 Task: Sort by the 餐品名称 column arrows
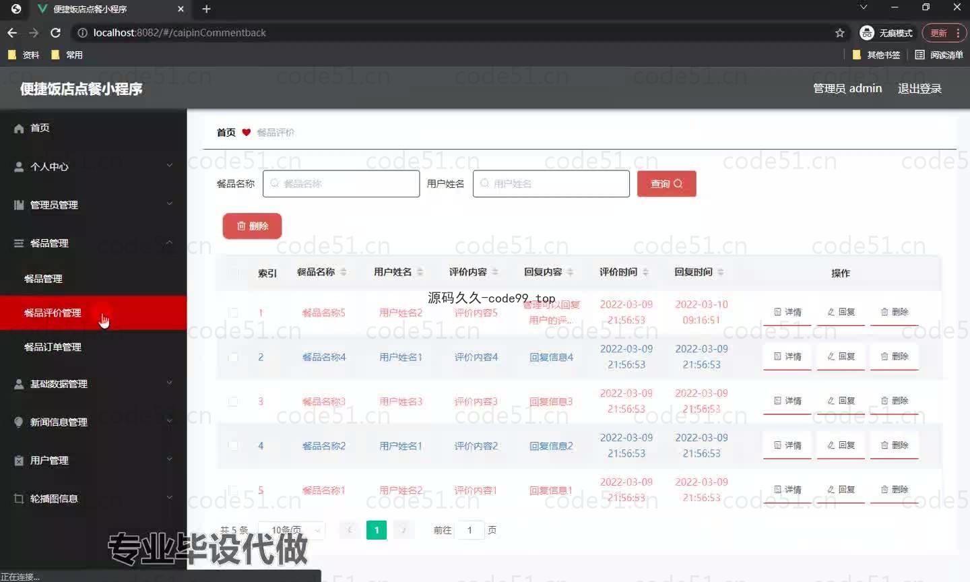(x=343, y=272)
